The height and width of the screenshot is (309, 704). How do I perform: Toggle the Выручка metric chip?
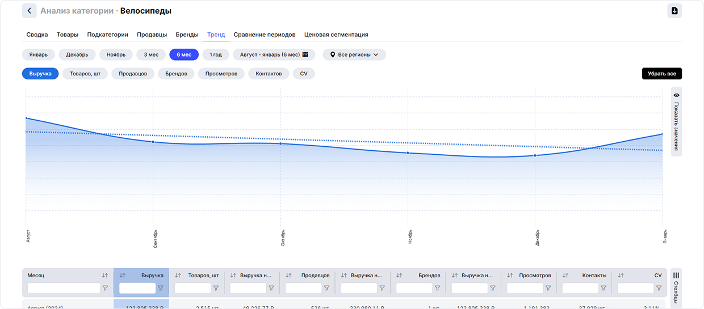pos(40,74)
